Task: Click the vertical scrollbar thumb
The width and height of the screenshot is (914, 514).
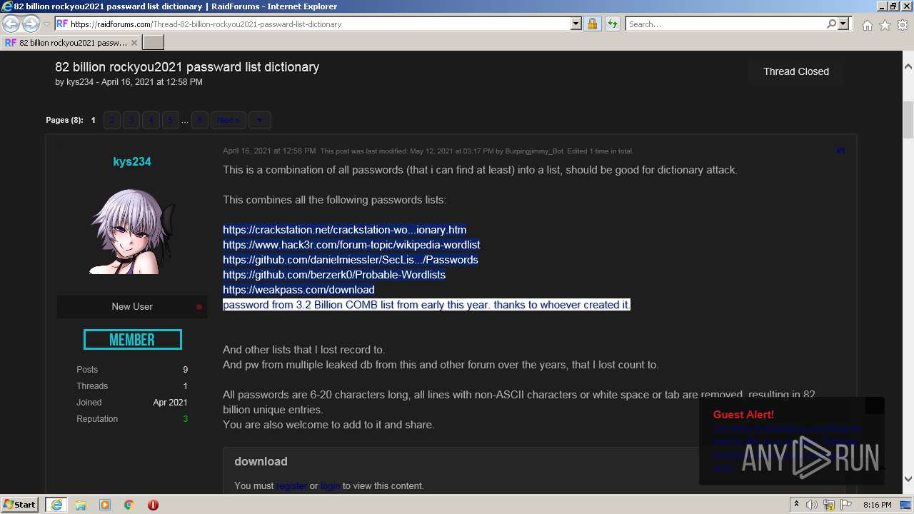Action: (908, 120)
